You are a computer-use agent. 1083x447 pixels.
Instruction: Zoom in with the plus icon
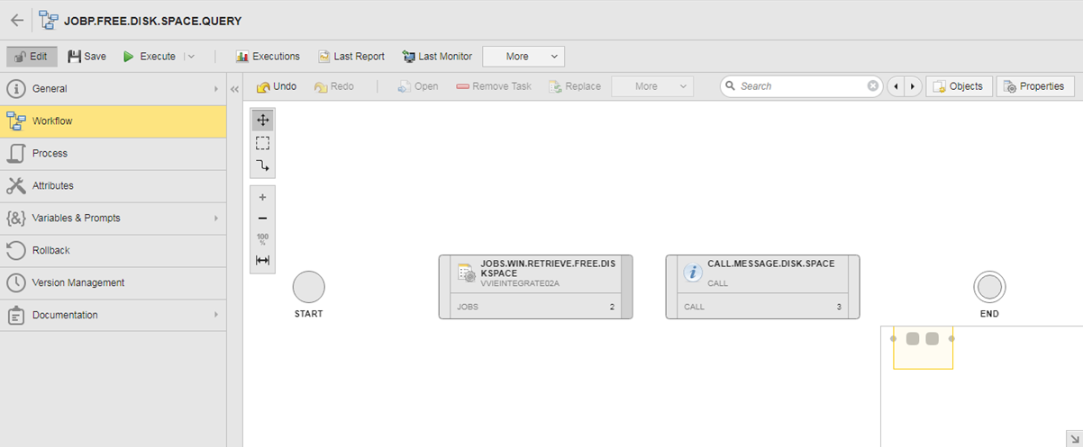262,197
